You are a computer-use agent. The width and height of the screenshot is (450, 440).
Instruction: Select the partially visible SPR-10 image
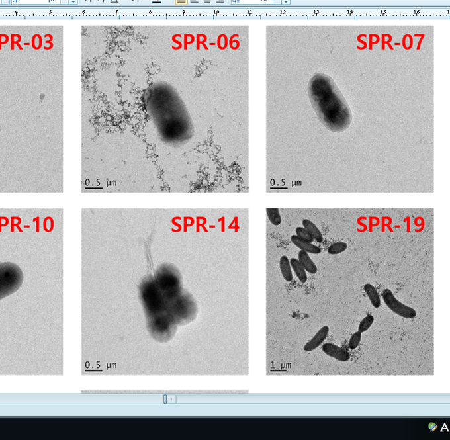click(31, 292)
